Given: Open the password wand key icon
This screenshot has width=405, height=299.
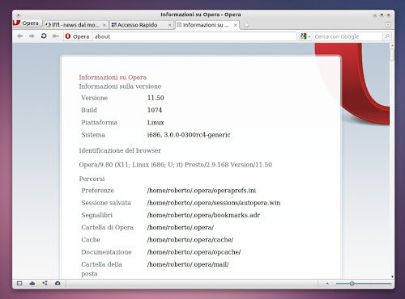Looking at the screenshot, I should [56, 36].
